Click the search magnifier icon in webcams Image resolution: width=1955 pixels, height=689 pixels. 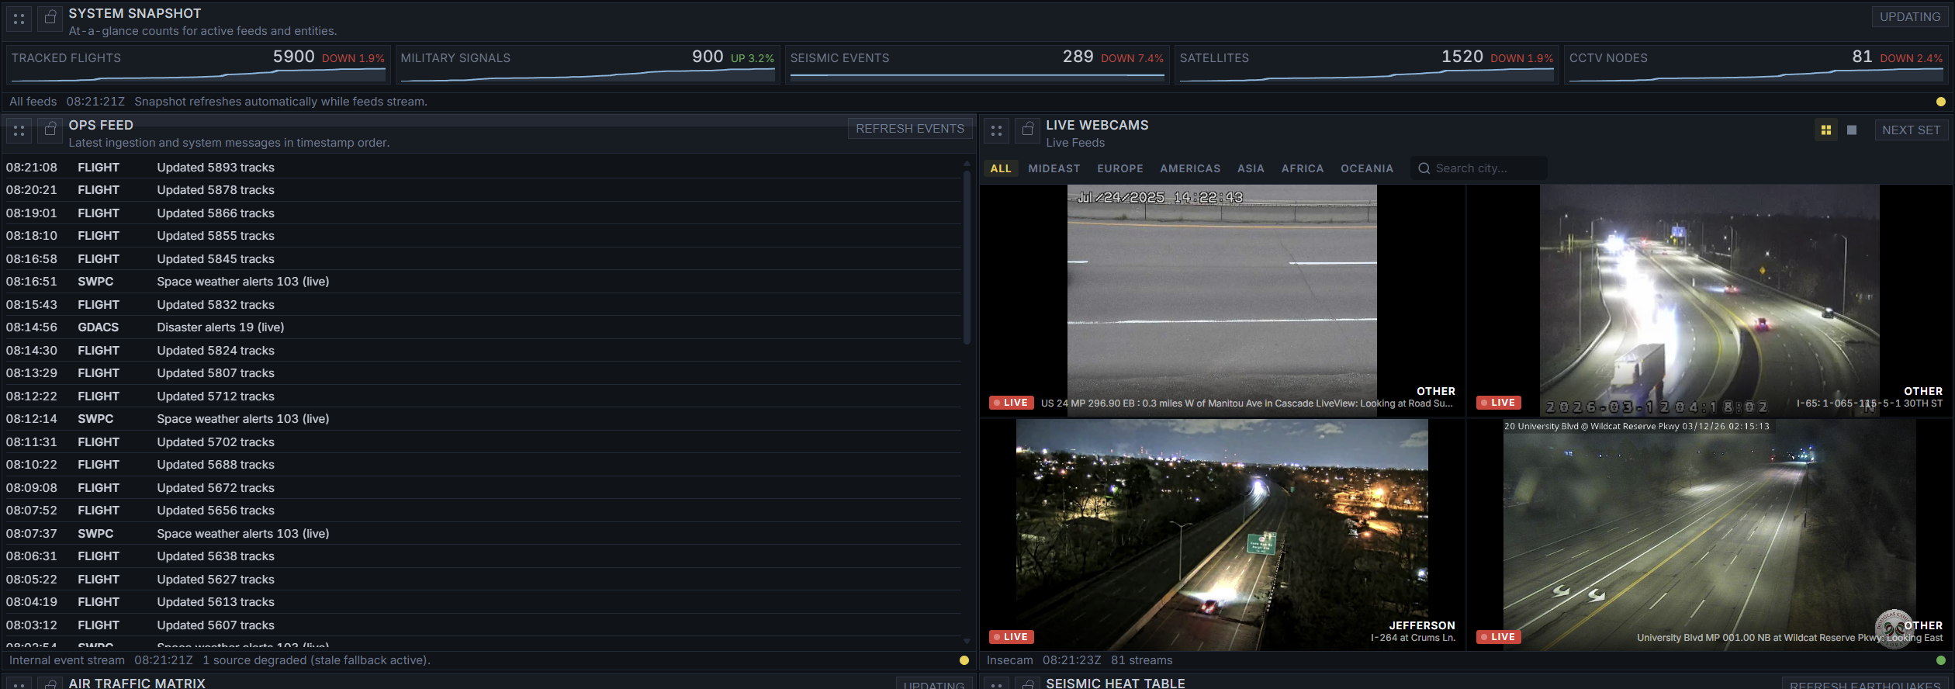[x=1424, y=168]
